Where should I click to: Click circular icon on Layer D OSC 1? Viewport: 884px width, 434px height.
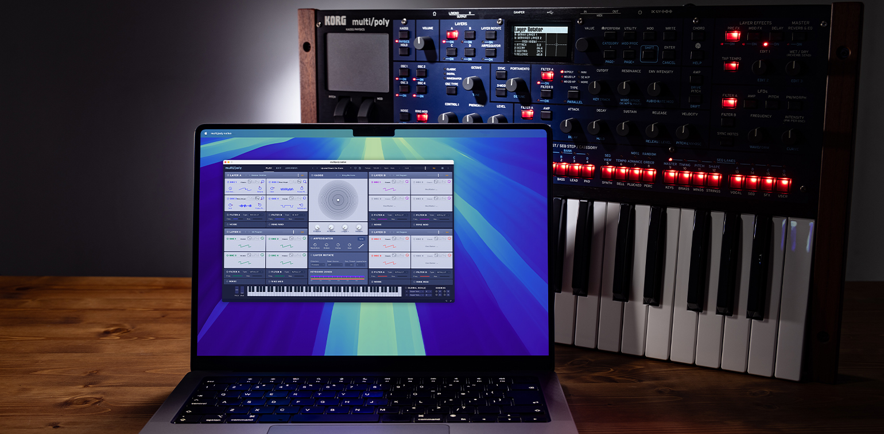(407, 238)
